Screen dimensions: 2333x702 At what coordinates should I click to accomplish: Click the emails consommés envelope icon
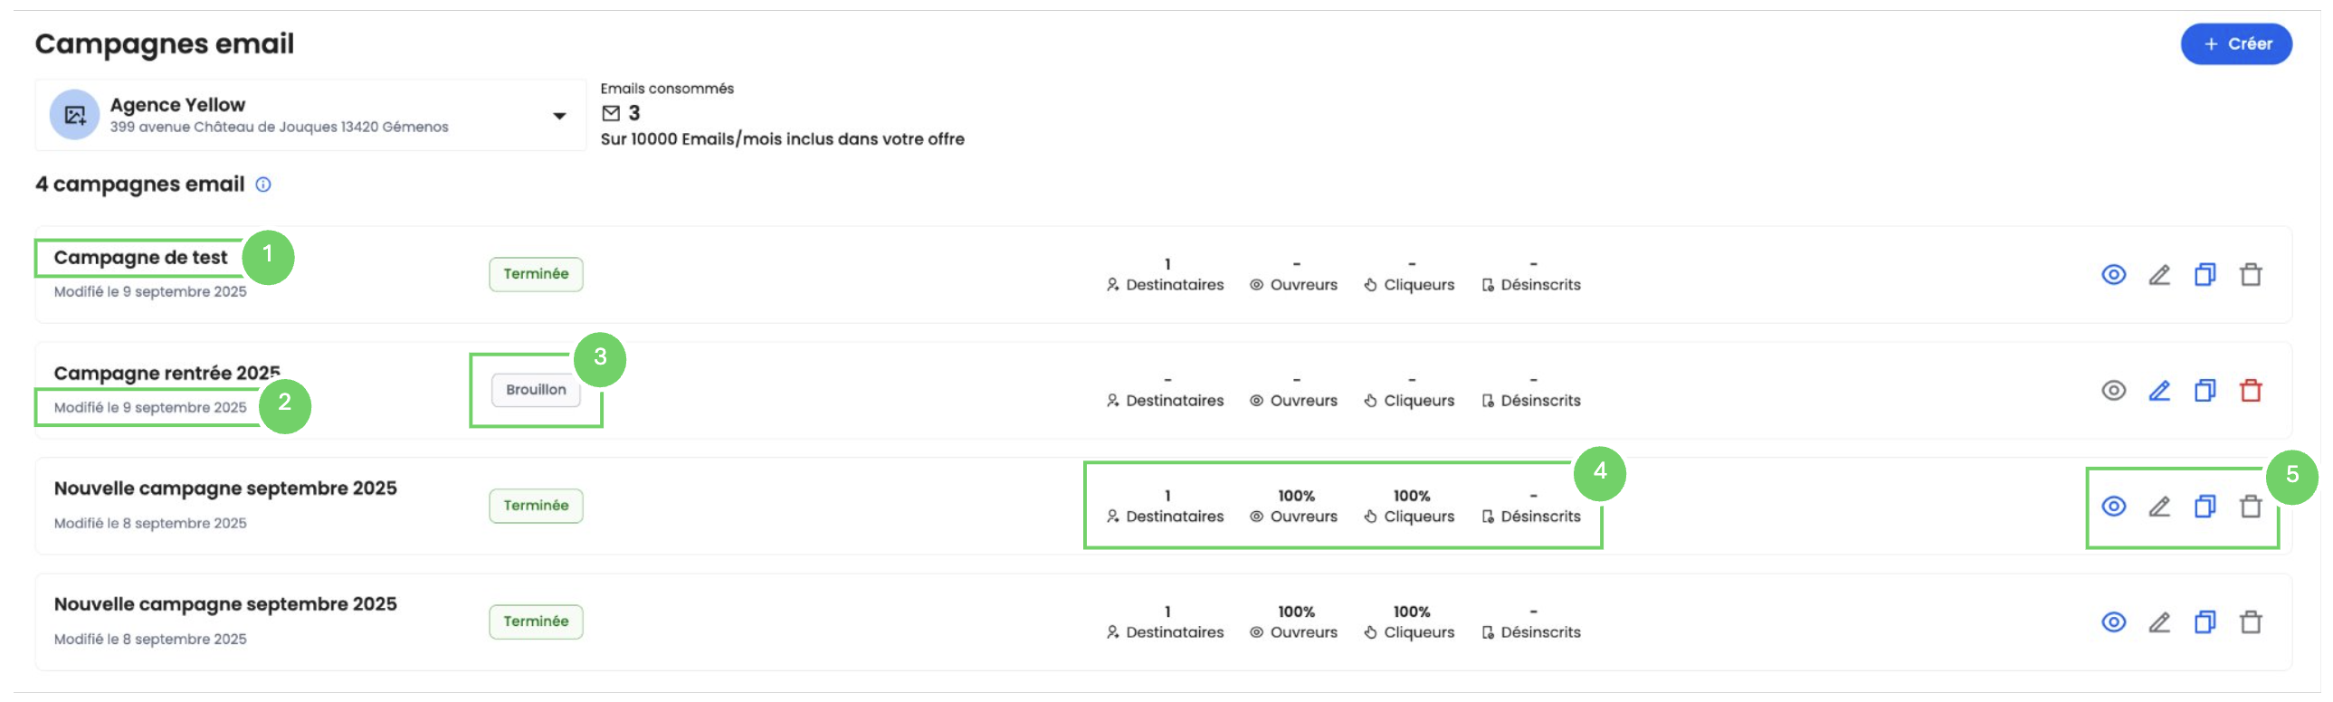612,113
